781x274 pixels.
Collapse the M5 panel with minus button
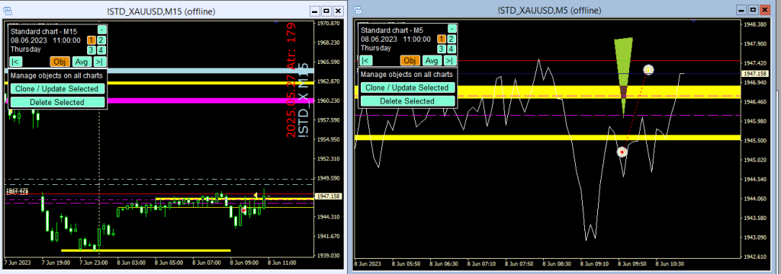[x=452, y=28]
